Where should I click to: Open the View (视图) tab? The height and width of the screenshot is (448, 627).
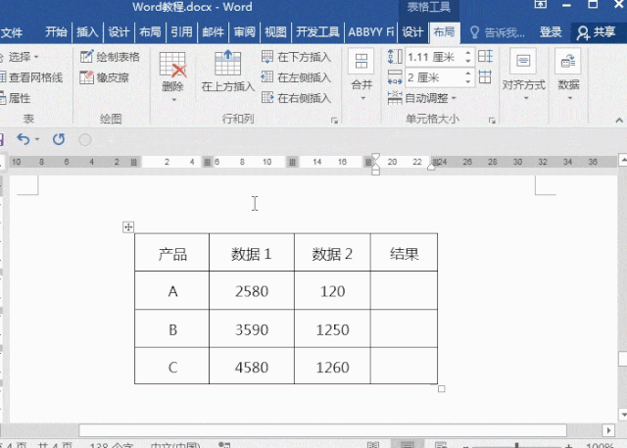pyautogui.click(x=276, y=32)
